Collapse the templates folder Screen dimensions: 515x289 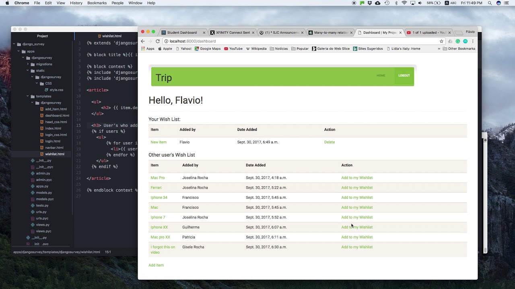pos(28,96)
